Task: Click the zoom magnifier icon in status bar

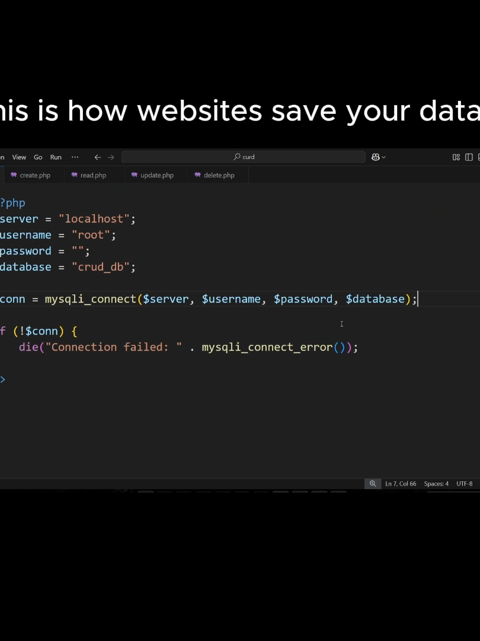Action: pos(373,484)
